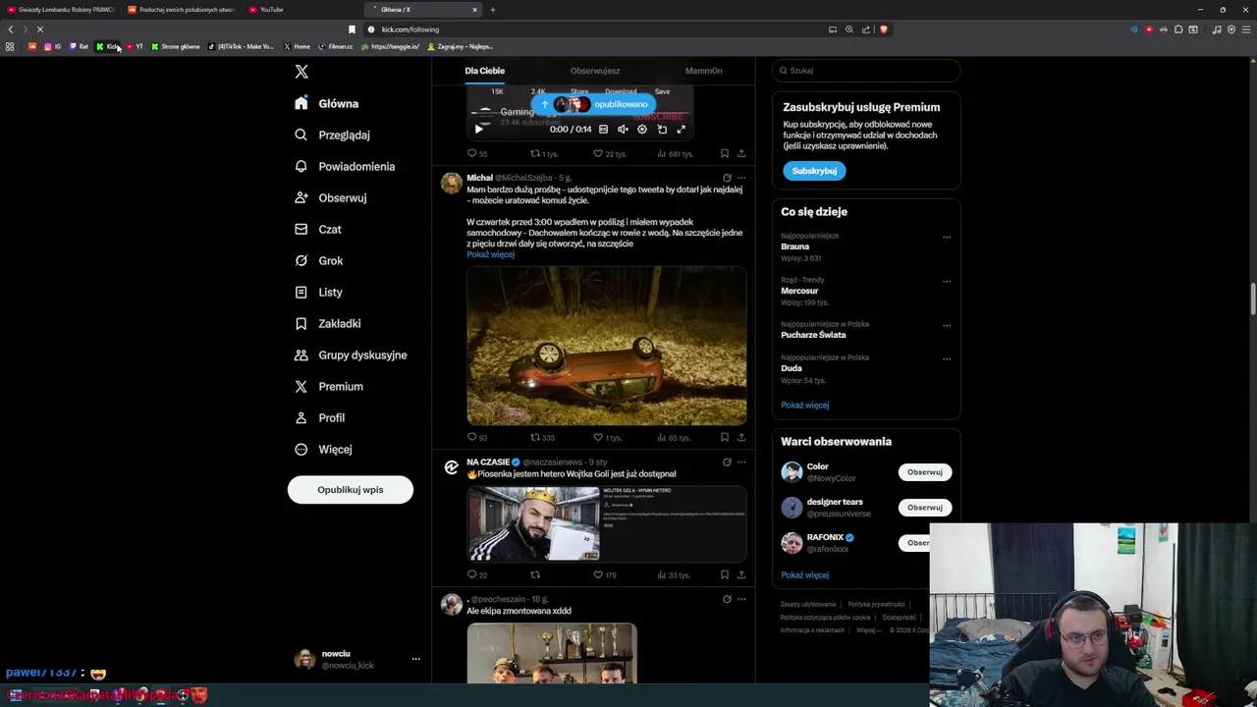The height and width of the screenshot is (707, 1257).
Task: Bookmark Michał's car accident post
Action: click(x=725, y=437)
